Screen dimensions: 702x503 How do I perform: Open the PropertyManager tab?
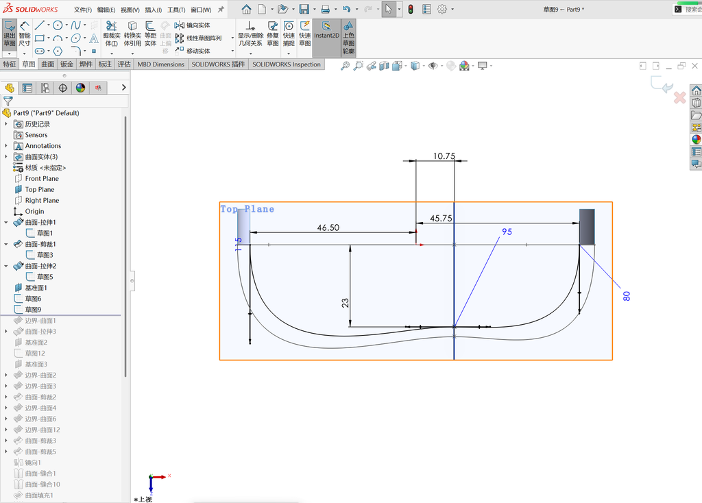click(x=27, y=88)
